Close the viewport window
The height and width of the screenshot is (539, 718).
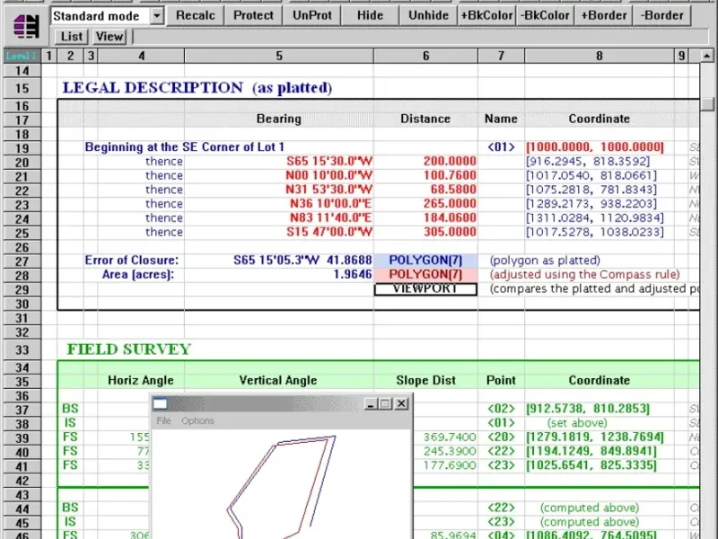[x=401, y=403]
